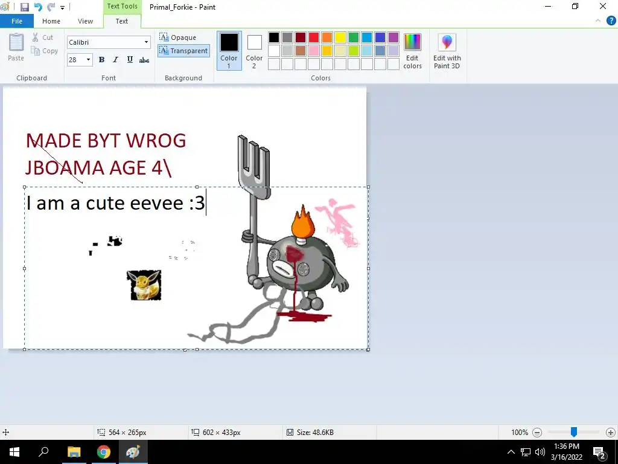The height and width of the screenshot is (464, 618).
Task: Click the Save icon in title bar
Action: pos(24,7)
